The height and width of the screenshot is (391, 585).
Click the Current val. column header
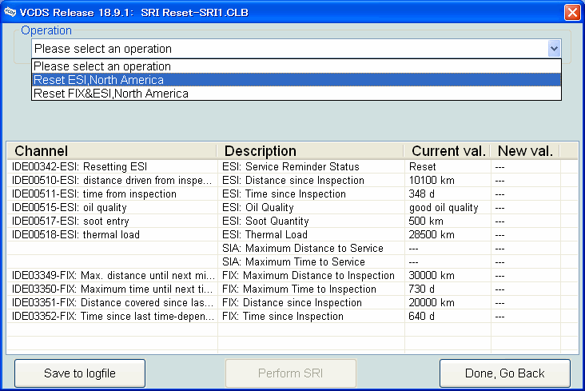click(448, 151)
